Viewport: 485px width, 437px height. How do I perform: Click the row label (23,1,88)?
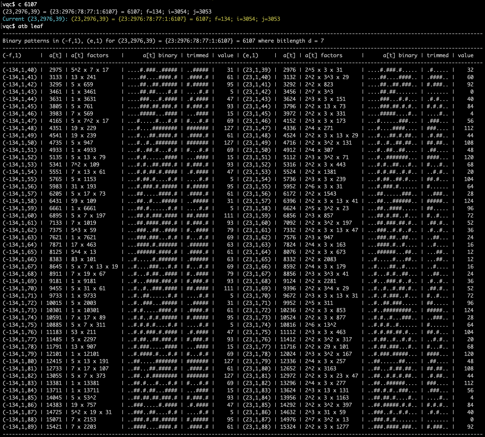[x=257, y=427]
